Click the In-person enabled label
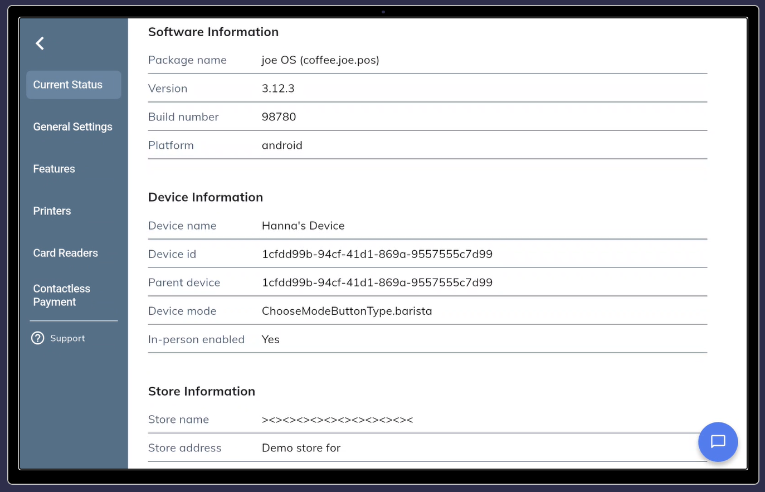This screenshot has width=765, height=492. click(x=196, y=339)
